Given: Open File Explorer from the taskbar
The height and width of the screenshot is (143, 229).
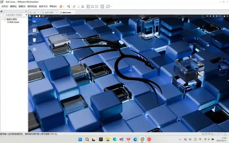Looking at the screenshot, I should click(x=108, y=139).
